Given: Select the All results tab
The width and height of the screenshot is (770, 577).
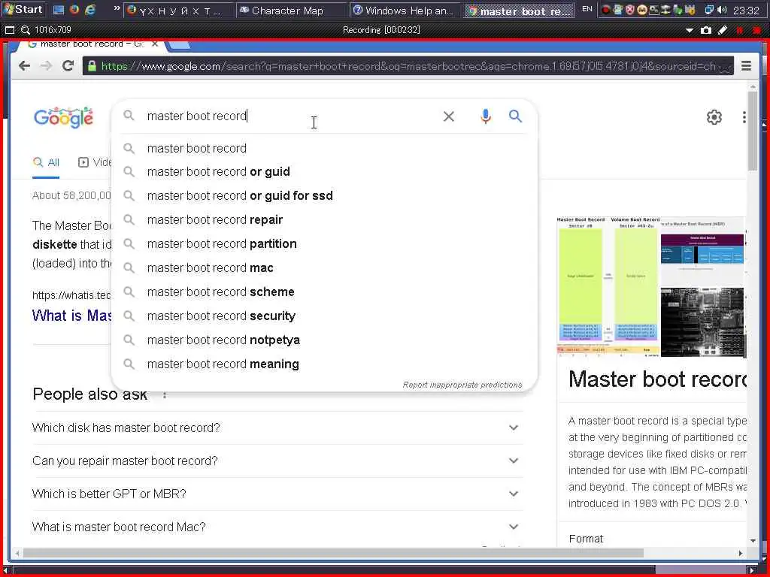Looking at the screenshot, I should 46,162.
